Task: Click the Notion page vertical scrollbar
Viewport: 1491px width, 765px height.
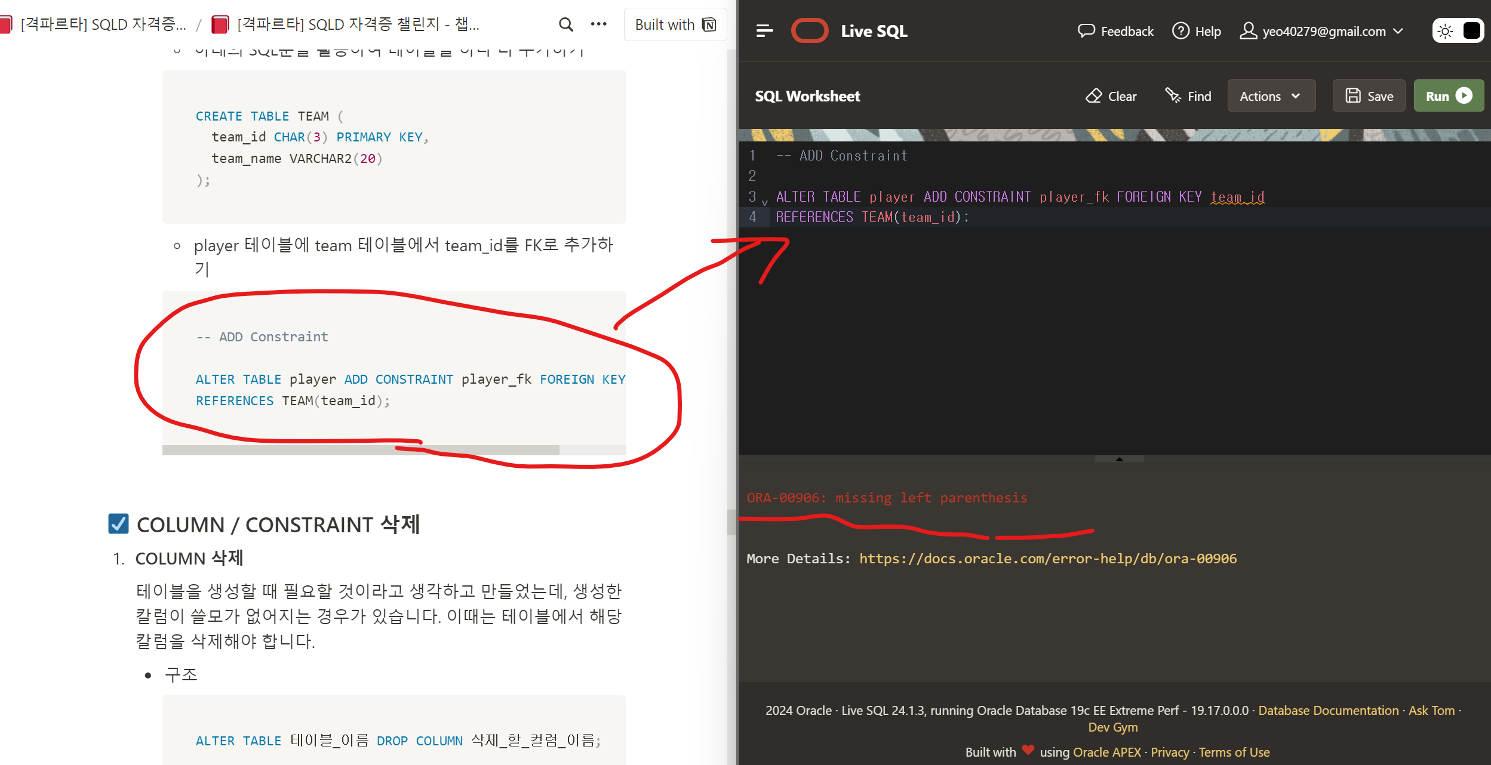Action: (731, 522)
